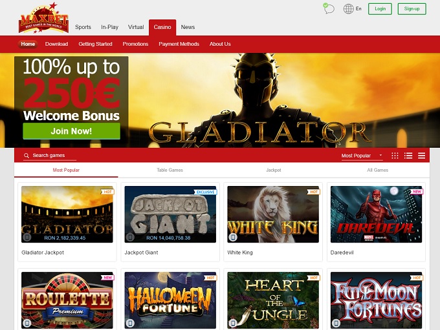Switch to small grid view icon
The width and height of the screenshot is (440, 330).
pyautogui.click(x=395, y=156)
